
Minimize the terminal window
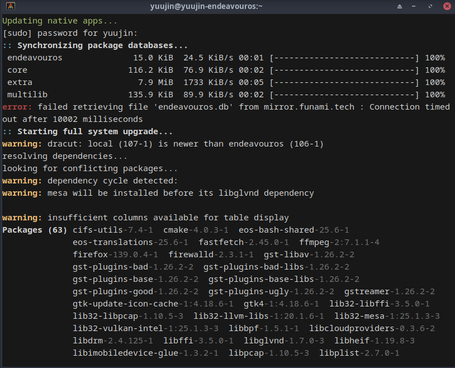(x=414, y=6)
